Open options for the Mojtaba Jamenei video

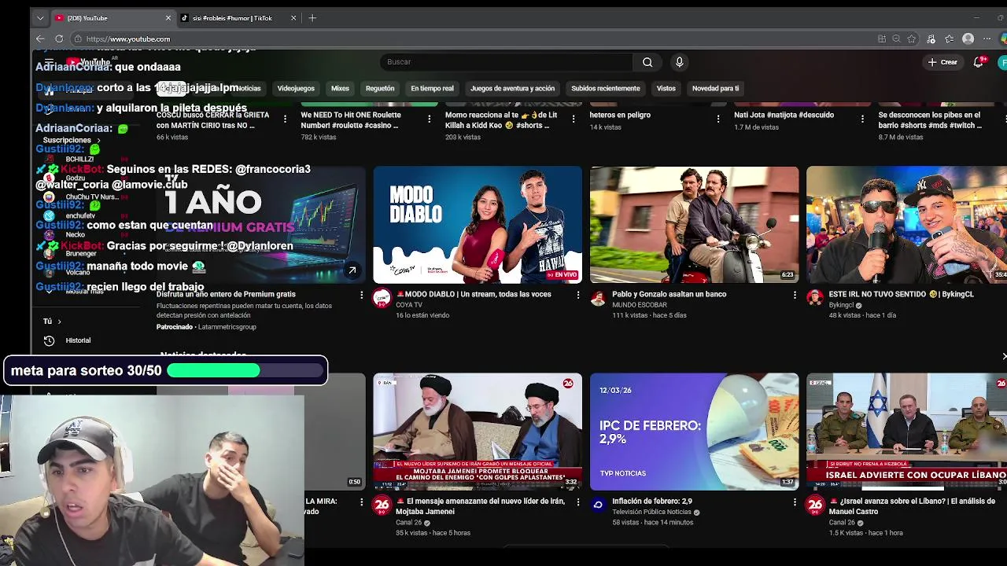point(578,502)
